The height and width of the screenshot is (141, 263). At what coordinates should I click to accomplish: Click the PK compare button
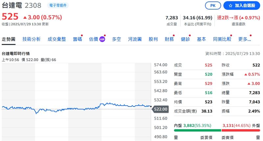(x=213, y=6)
